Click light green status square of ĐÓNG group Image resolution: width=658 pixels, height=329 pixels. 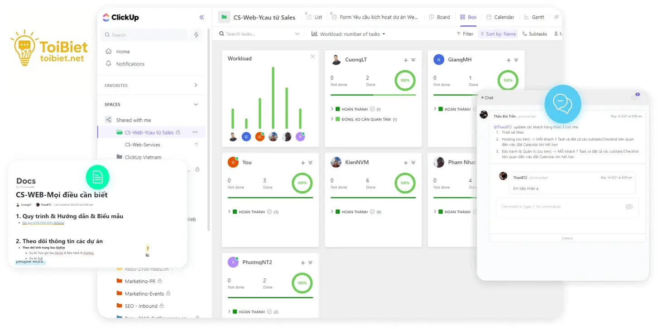point(338,119)
